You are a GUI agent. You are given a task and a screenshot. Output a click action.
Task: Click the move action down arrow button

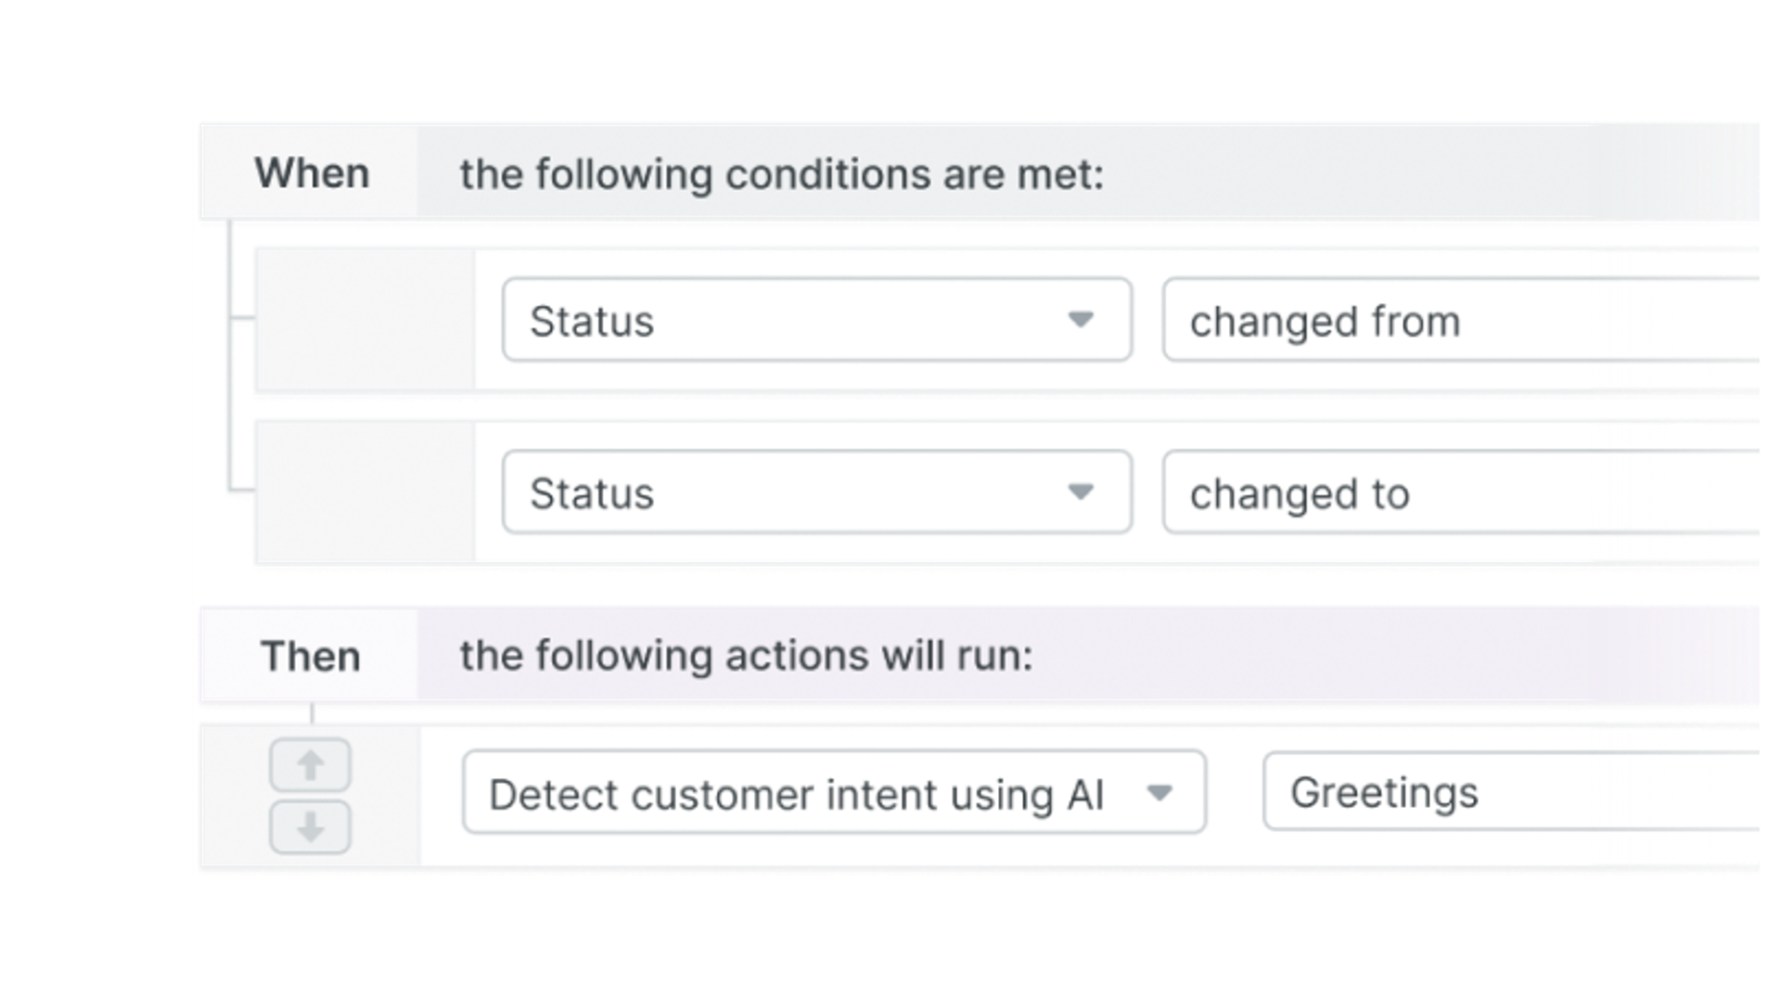[x=310, y=825]
